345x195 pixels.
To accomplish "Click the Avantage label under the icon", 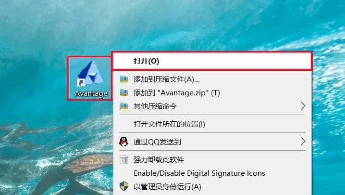I will pyautogui.click(x=91, y=93).
